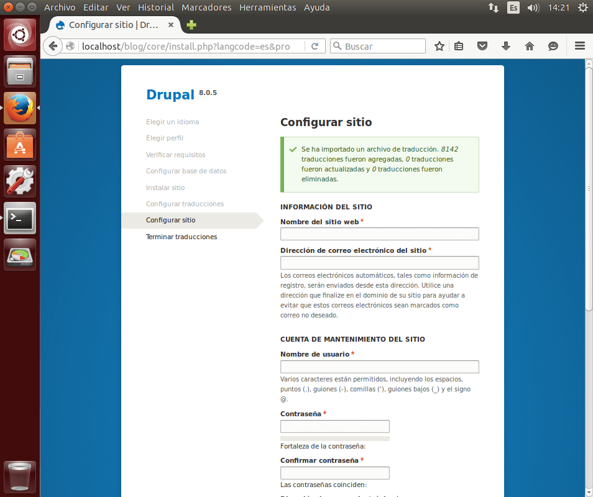
Task: Click the Configurar sitio heading
Action: (x=326, y=122)
